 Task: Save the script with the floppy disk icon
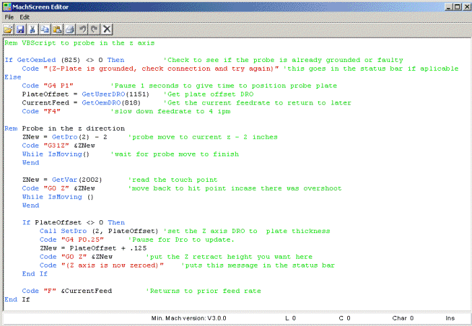click(21, 29)
